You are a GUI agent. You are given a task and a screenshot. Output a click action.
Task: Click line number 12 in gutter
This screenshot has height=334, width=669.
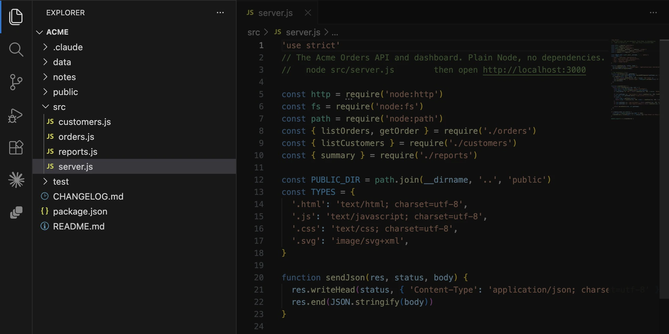pyautogui.click(x=259, y=180)
